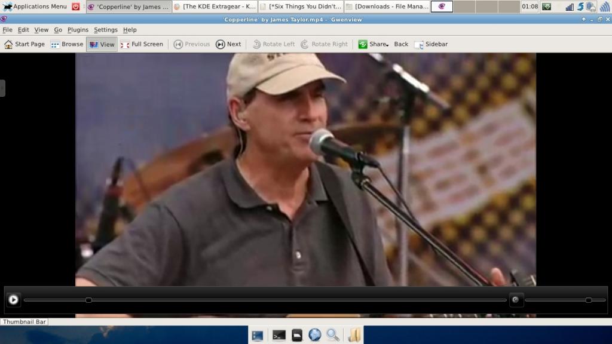Open the application finder magnifier icon
The width and height of the screenshot is (612, 344).
pyautogui.click(x=332, y=335)
